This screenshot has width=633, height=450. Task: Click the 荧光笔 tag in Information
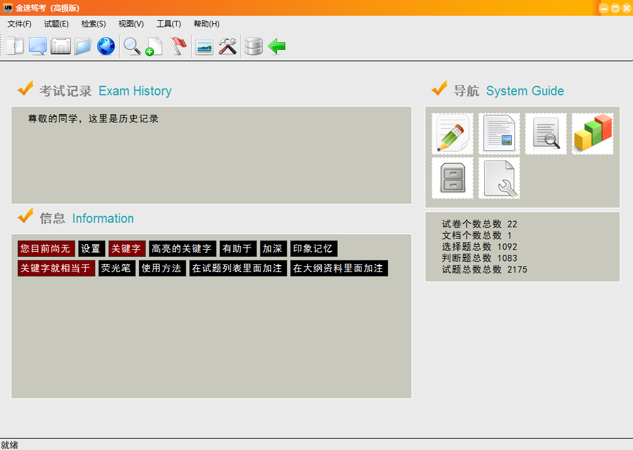click(x=117, y=268)
